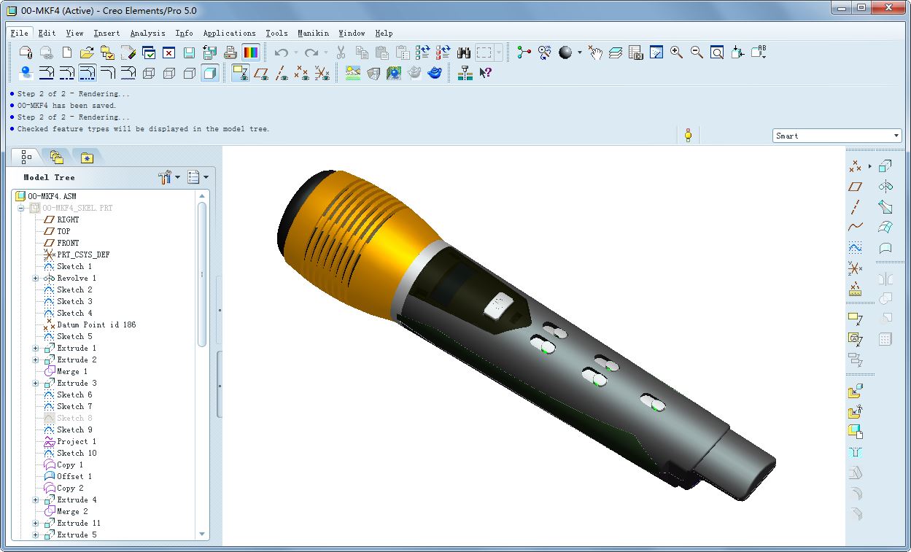Image resolution: width=911 pixels, height=552 pixels.
Task: Click the Spin Center icon
Action: [524, 53]
